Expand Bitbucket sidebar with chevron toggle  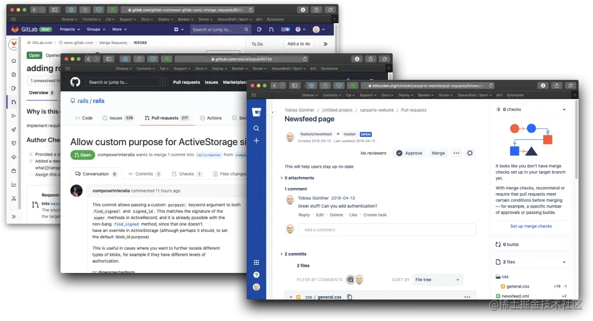pyautogui.click(x=272, y=112)
